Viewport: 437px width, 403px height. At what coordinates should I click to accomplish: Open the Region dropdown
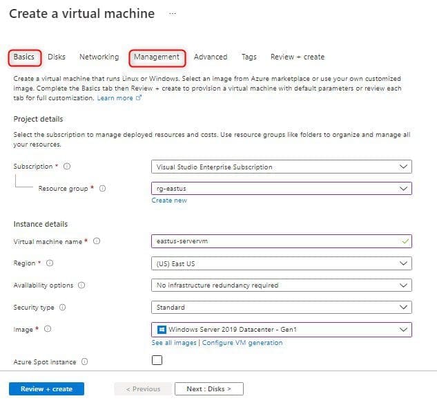click(282, 263)
